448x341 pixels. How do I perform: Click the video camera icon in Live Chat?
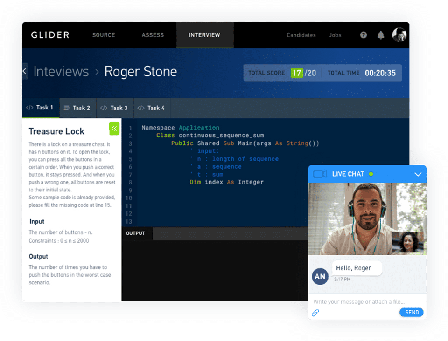pyautogui.click(x=320, y=174)
